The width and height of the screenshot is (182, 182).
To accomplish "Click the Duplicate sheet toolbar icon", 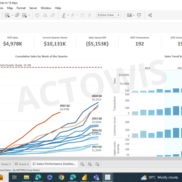I will 17,15.
